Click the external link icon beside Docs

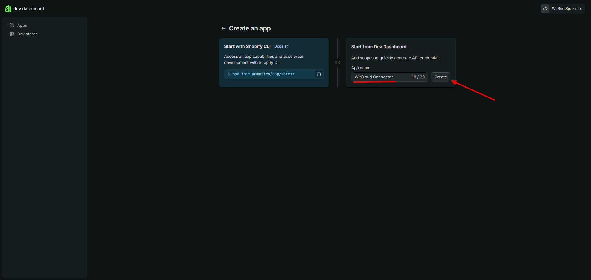tap(287, 46)
